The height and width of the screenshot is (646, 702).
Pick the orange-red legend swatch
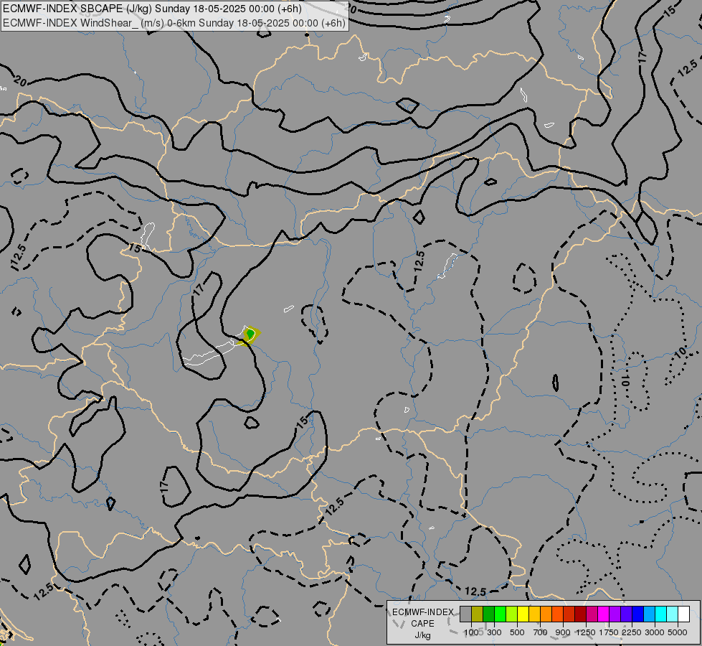click(557, 614)
